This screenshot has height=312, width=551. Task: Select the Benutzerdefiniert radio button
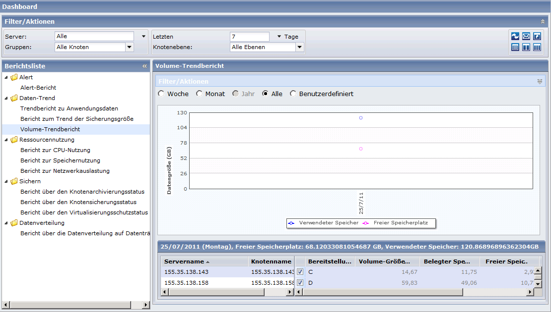pyautogui.click(x=293, y=94)
